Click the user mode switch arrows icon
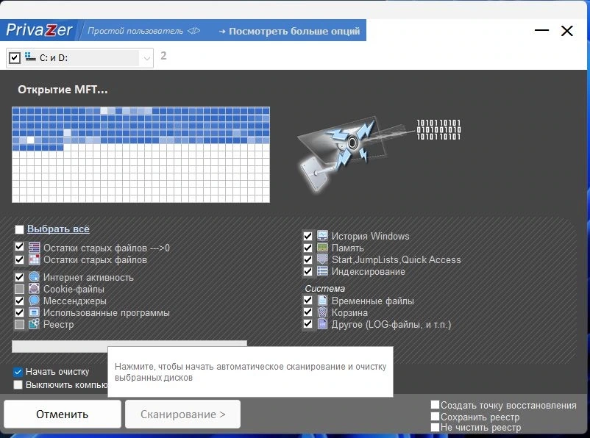 193,31
